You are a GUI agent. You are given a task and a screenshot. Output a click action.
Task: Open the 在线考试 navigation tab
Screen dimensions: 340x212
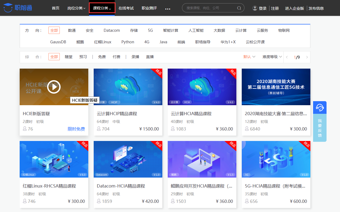point(126,8)
